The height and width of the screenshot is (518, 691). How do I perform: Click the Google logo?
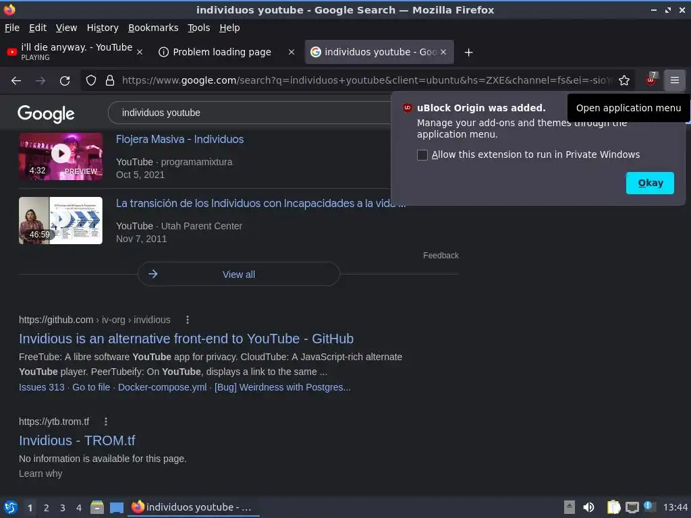point(46,113)
